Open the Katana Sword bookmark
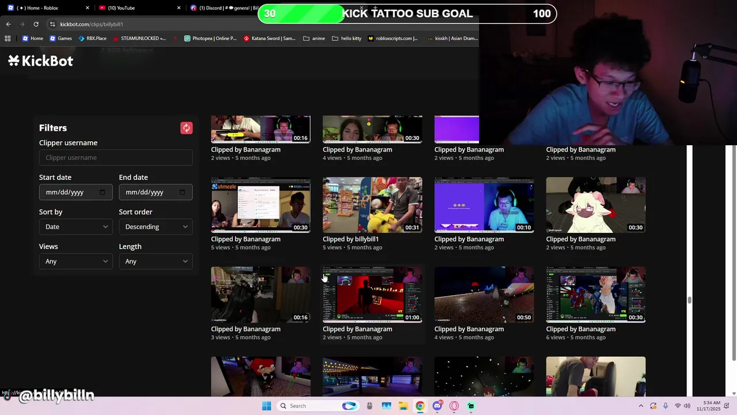737x415 pixels. point(269,39)
